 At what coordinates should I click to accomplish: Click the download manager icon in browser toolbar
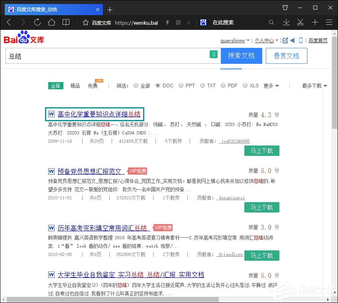pos(286,22)
